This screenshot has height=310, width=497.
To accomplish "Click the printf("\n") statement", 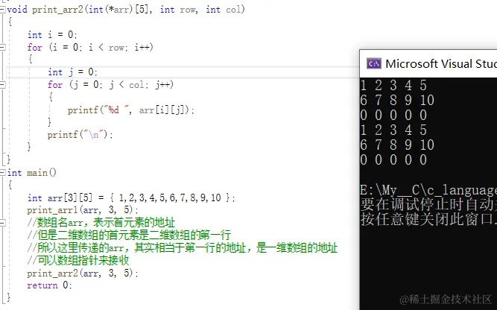I will point(80,135).
